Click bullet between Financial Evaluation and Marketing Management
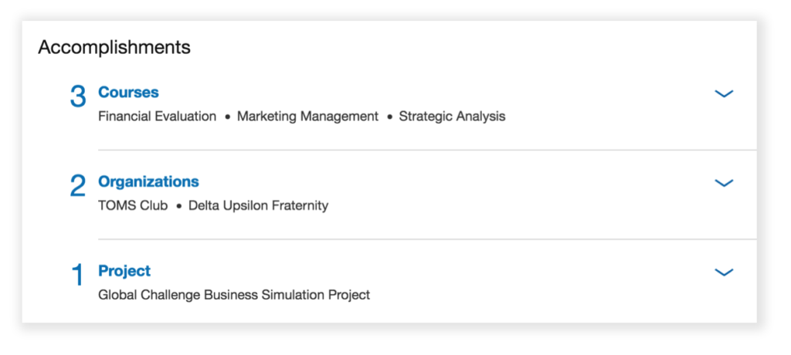Screen dimensions: 791x355 click(227, 117)
